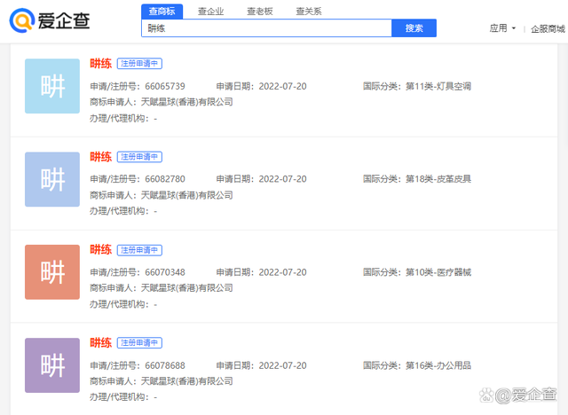Open the periwinkle 畊 thumbnail for 66082780
Screen dimensions: 568x415
[52, 179]
